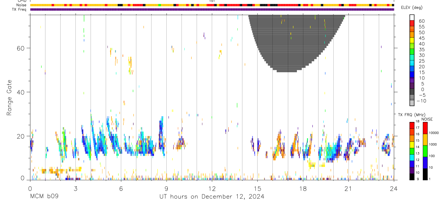Click the black NOISE segment between 1 and 10

click(425, 174)
